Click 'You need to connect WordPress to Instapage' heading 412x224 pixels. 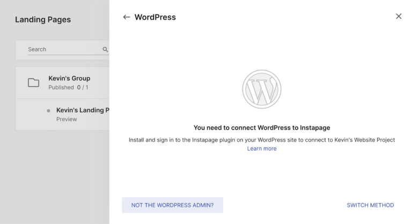[x=262, y=128]
